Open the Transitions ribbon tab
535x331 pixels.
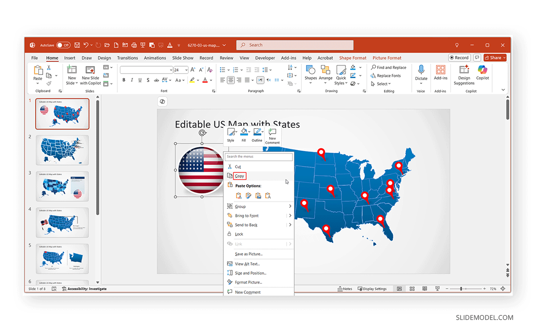(x=128, y=58)
